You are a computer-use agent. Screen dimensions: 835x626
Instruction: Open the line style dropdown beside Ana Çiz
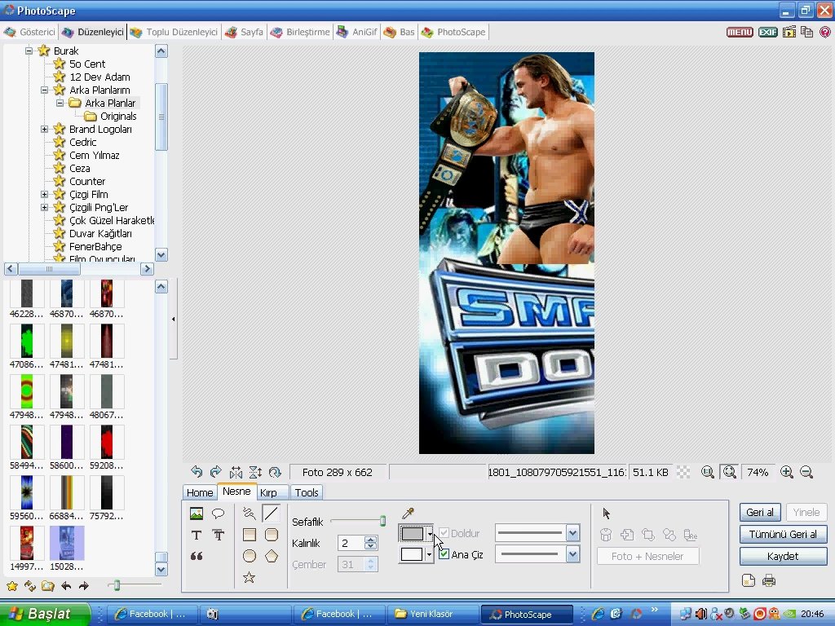pos(572,554)
